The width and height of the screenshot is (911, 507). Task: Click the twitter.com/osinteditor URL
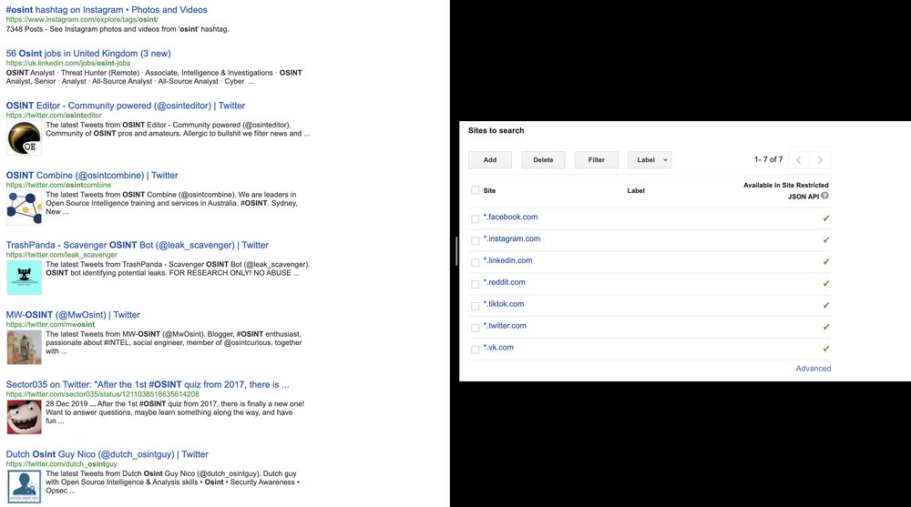click(54, 116)
